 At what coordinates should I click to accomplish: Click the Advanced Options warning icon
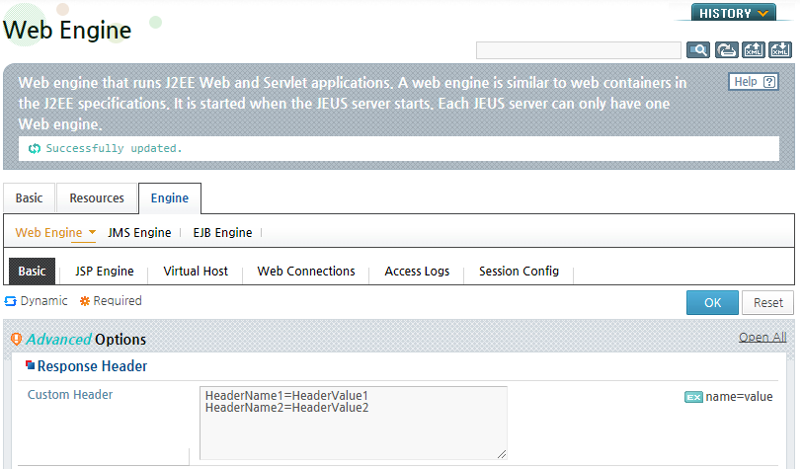click(x=17, y=339)
